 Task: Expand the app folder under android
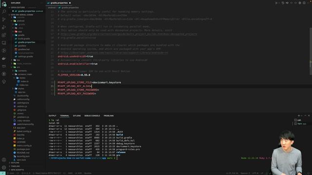[x=20, y=31]
